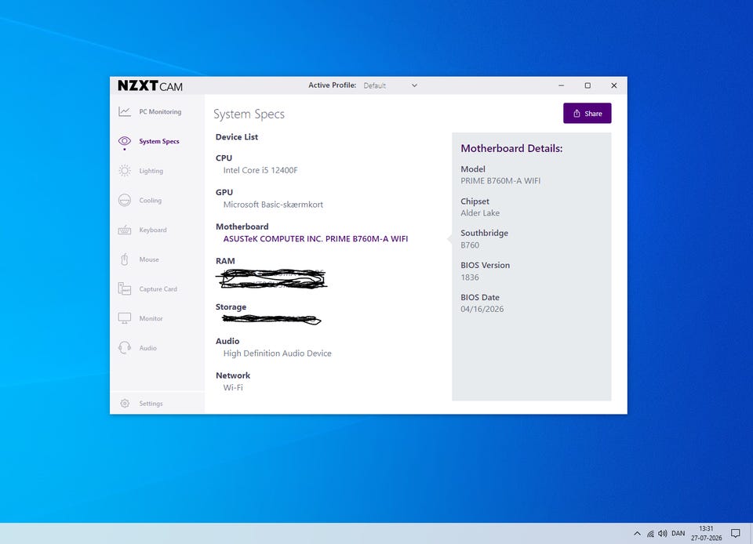The image size is (753, 544).
Task: Click the NZXT CAM logo
Action: pos(150,85)
